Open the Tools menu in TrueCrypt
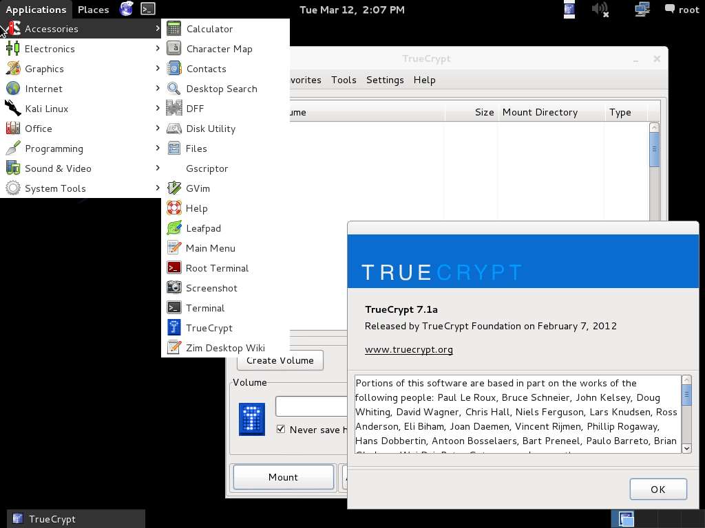This screenshot has height=528, width=705. click(x=344, y=80)
